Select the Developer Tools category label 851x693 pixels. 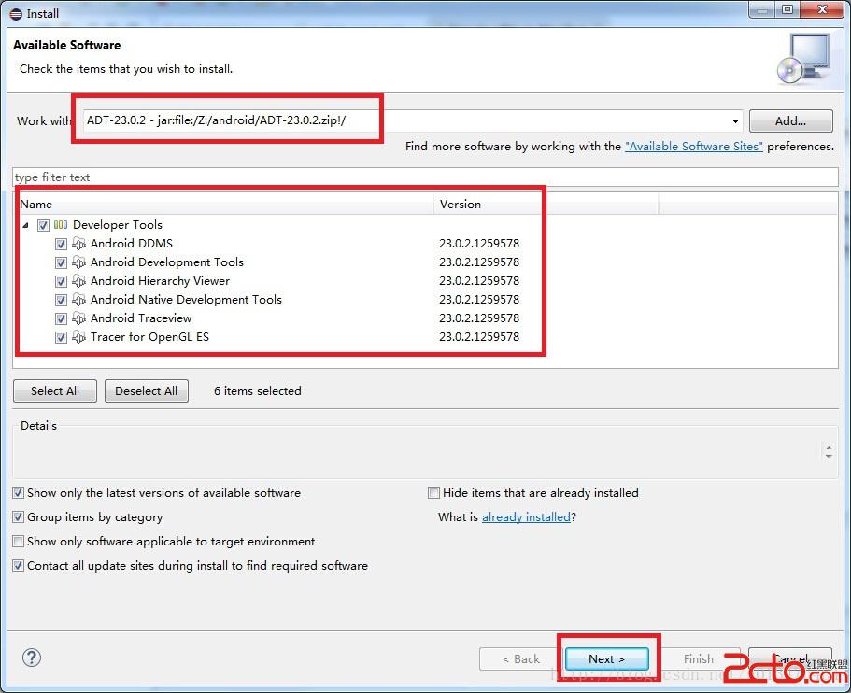118,225
